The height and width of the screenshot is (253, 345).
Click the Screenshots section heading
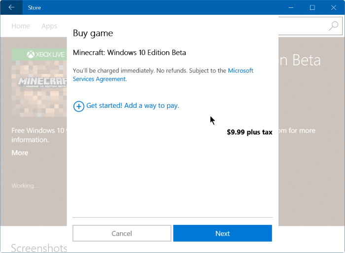pyautogui.click(x=39, y=248)
